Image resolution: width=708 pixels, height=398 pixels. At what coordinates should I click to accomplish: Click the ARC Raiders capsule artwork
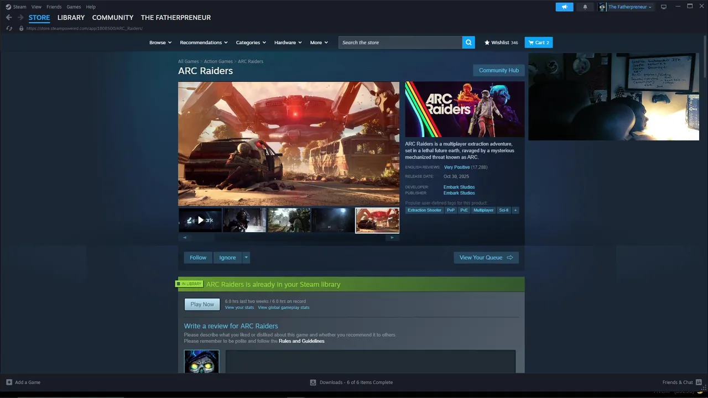click(x=465, y=109)
